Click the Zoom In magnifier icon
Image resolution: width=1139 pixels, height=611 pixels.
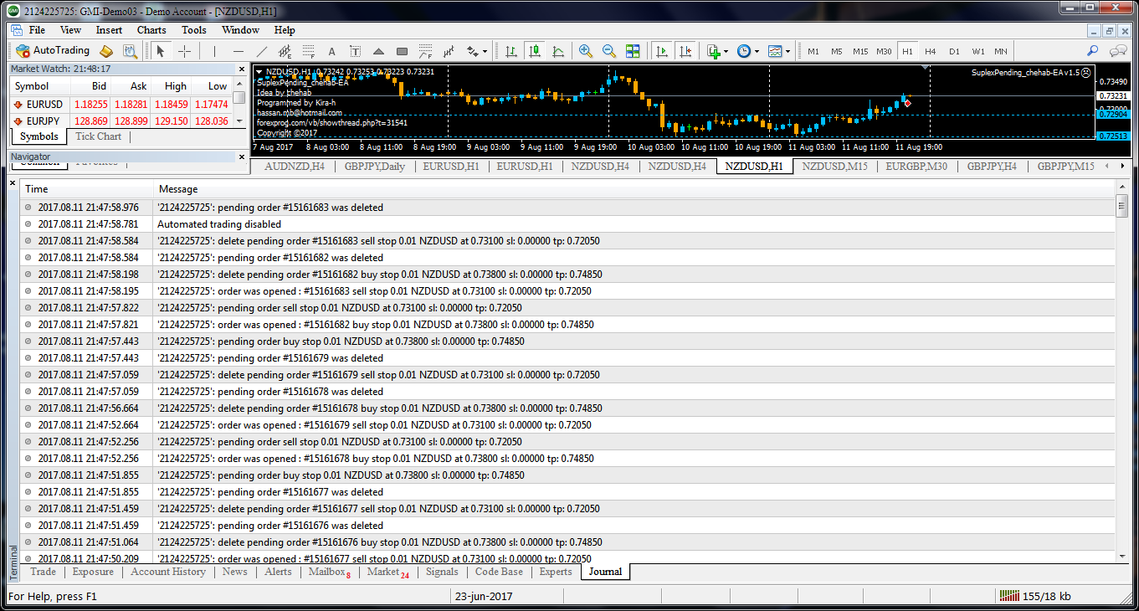[586, 51]
